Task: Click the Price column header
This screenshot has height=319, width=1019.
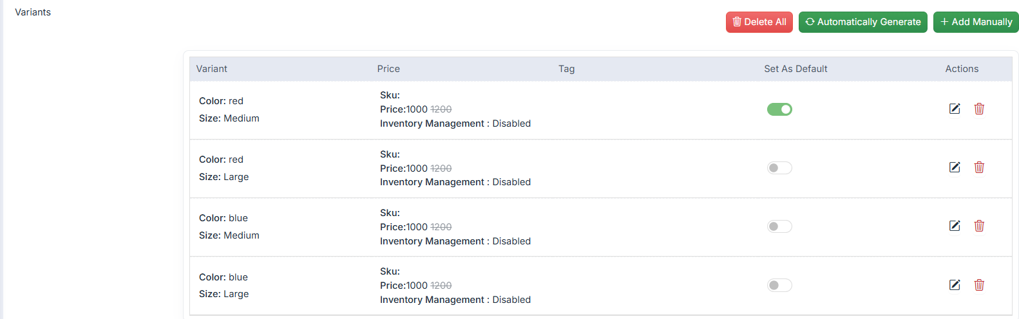Action: pos(388,69)
